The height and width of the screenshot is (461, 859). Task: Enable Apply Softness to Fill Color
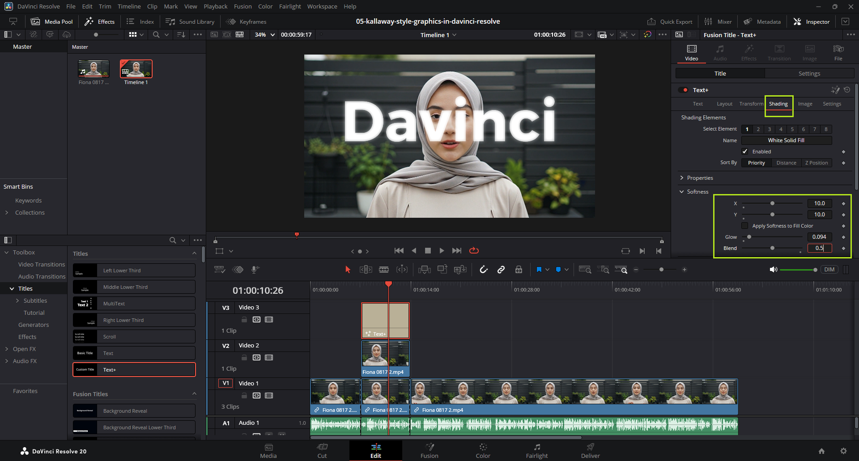point(745,226)
